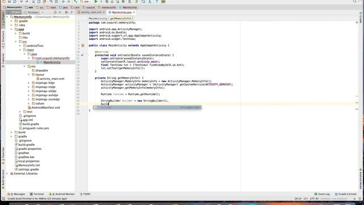Click the Cut scissors icon in toolbar
This screenshot has width=364, height=205.
[34, 2]
